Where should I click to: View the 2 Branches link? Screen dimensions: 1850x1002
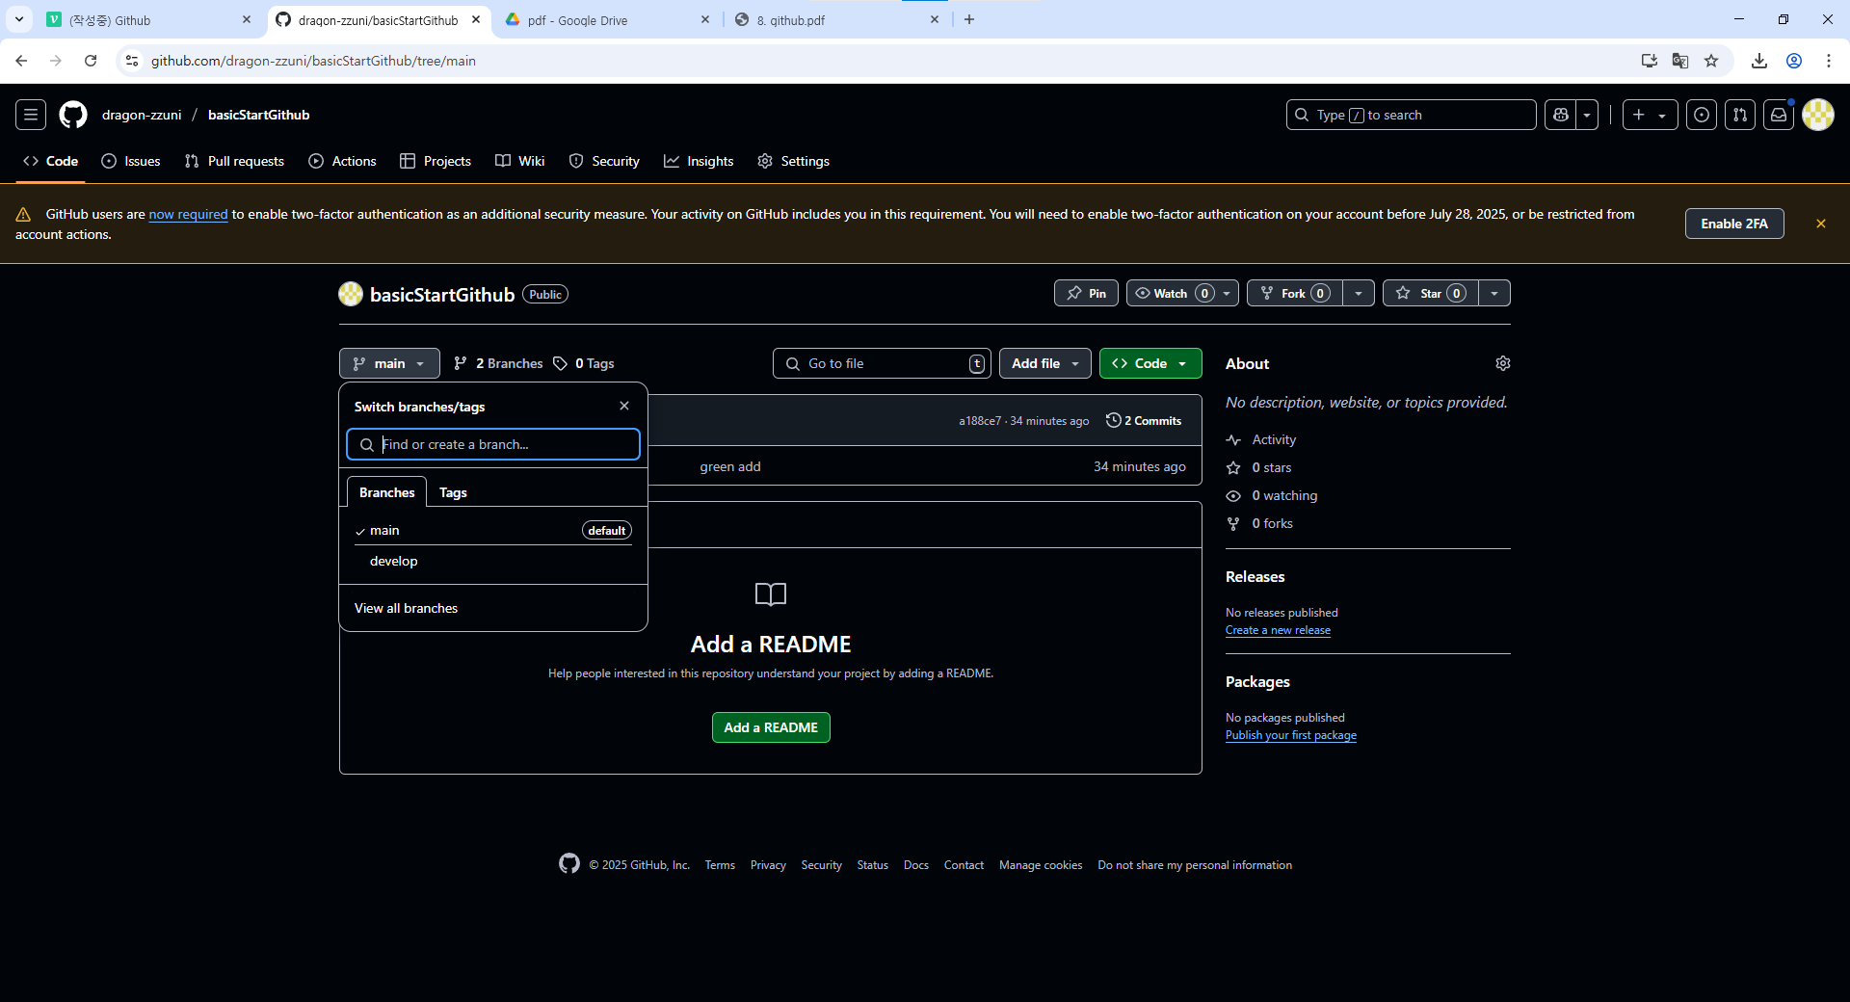[498, 363]
